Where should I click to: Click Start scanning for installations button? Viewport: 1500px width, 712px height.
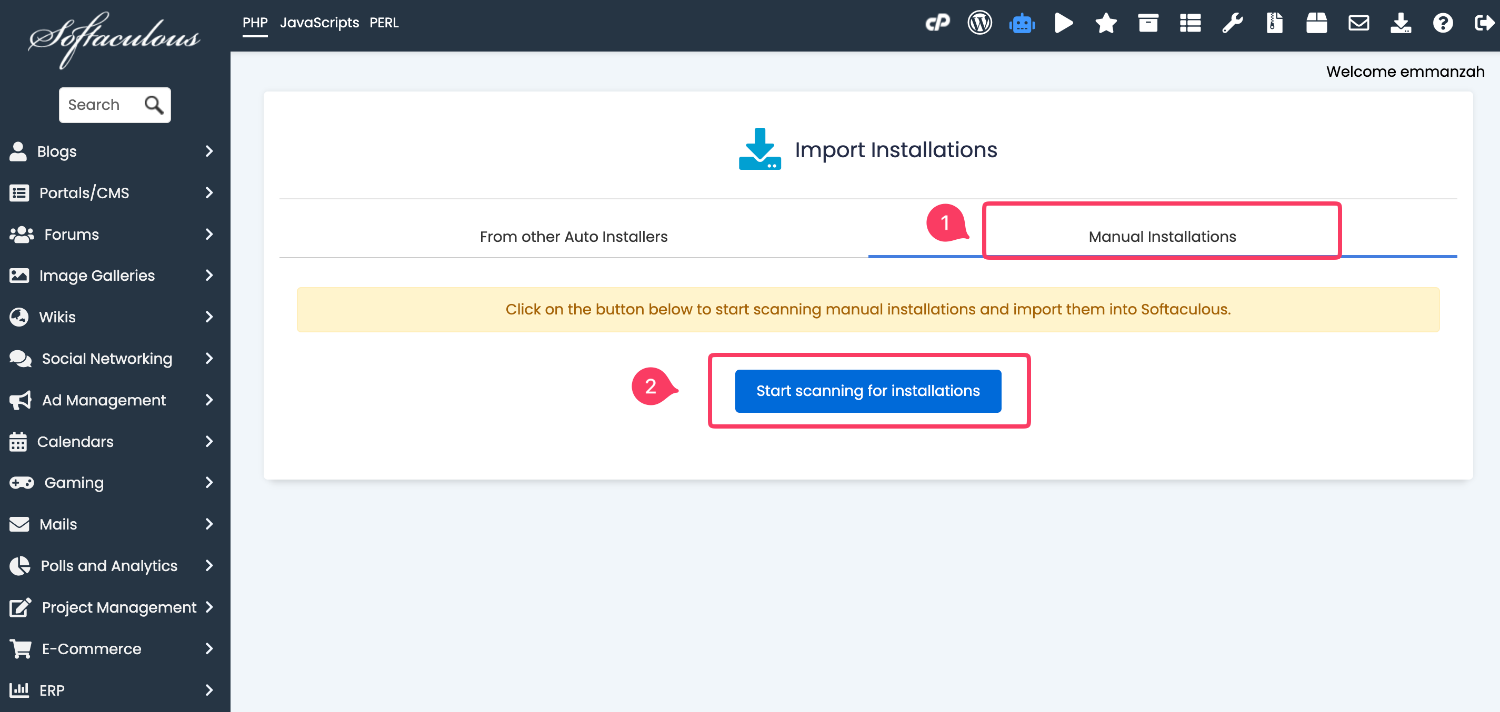pyautogui.click(x=867, y=391)
